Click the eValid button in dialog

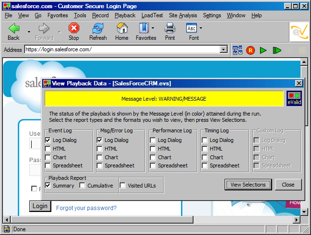294,98
